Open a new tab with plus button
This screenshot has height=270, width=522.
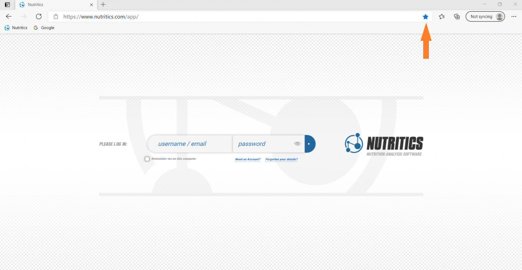103,5
